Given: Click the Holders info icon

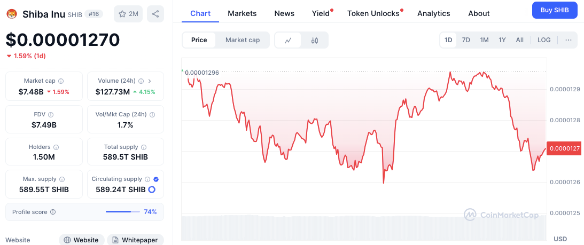Looking at the screenshot, I should point(56,147).
